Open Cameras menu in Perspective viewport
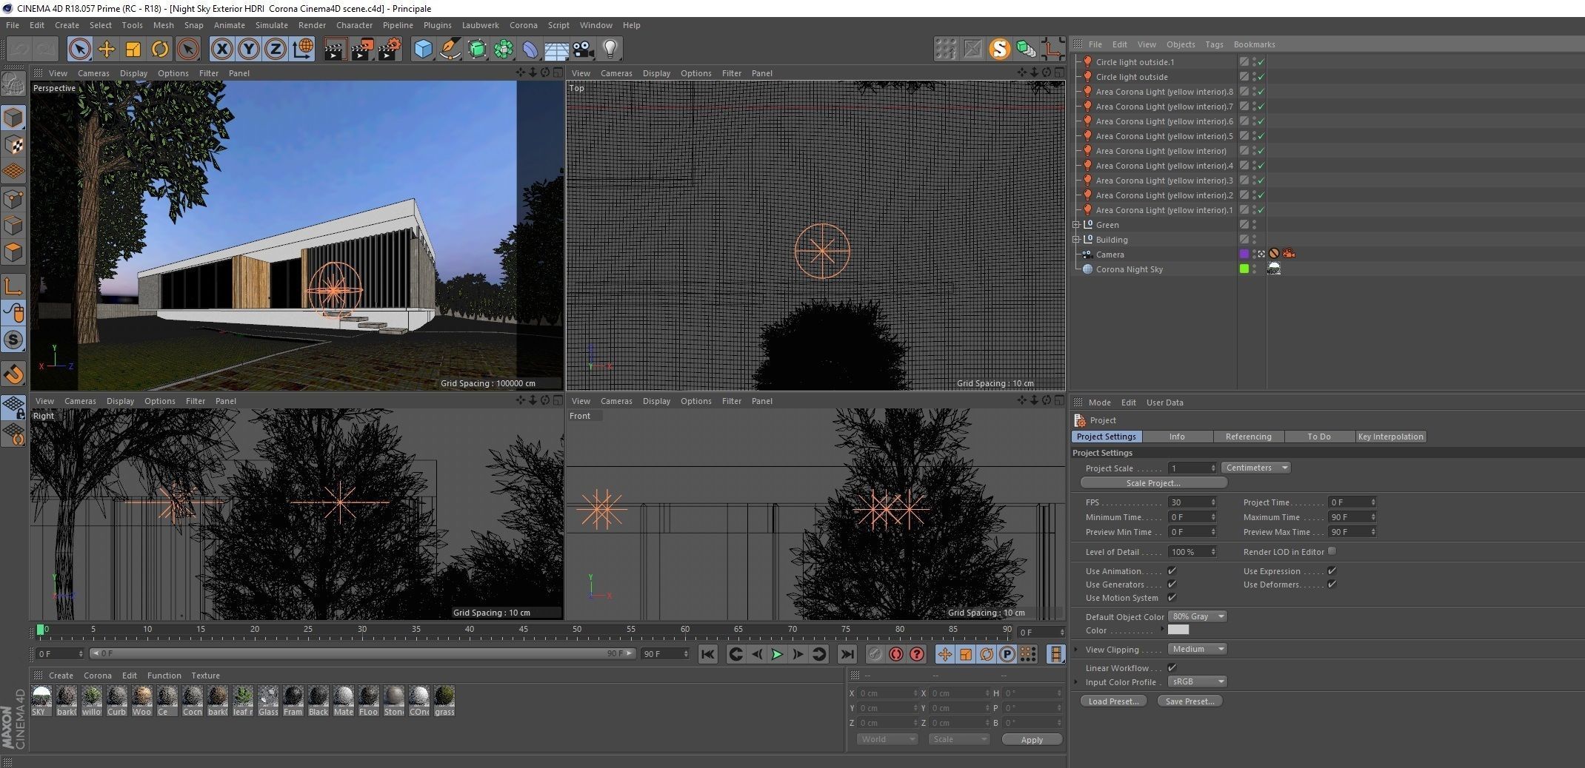1585x768 pixels. click(93, 73)
